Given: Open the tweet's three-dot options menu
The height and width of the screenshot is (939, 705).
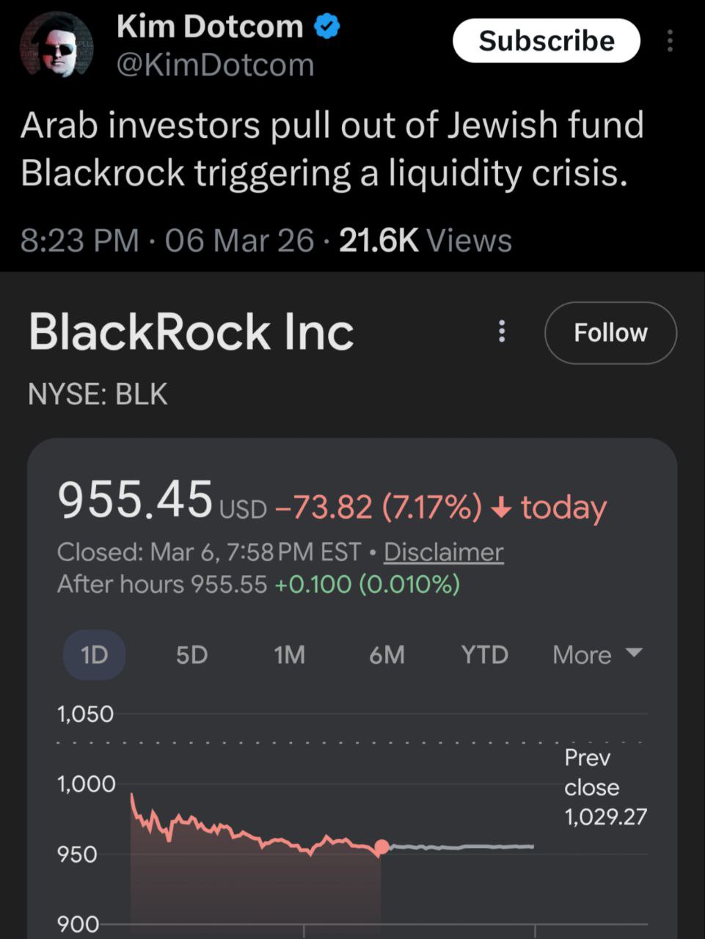Looking at the screenshot, I should [669, 41].
